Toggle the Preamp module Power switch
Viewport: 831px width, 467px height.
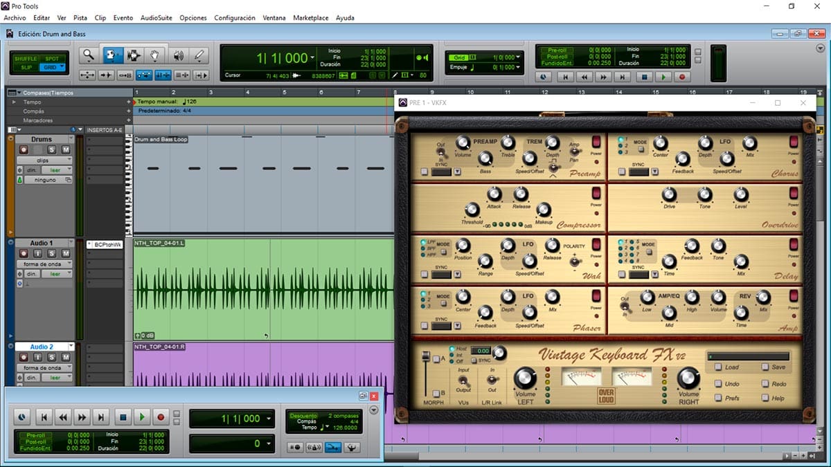596,143
